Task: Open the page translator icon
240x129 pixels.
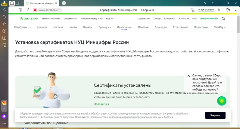Action: pos(193,10)
